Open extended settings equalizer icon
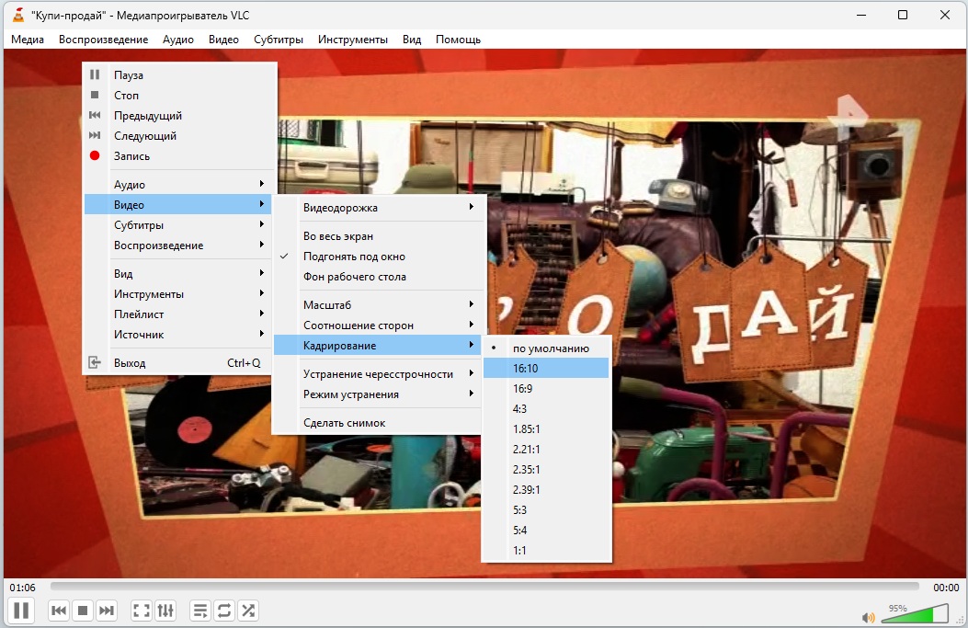This screenshot has width=968, height=628. pos(165,611)
